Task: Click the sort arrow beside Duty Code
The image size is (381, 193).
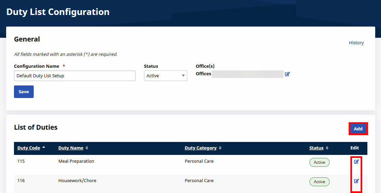Action: [44, 148]
